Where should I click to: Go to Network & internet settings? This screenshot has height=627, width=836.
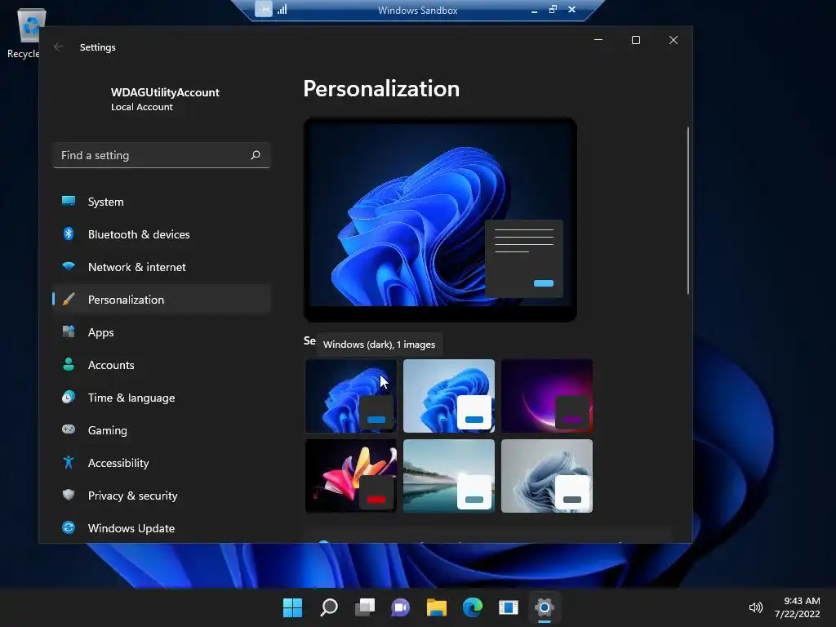coord(162,267)
